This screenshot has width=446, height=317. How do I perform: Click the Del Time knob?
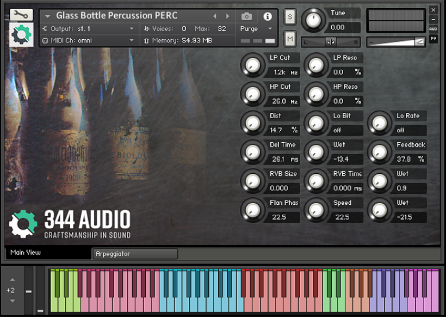[252, 152]
